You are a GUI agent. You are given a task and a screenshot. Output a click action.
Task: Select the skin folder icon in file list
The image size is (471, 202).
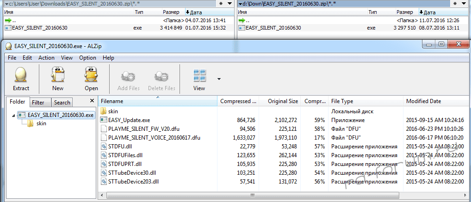point(104,111)
